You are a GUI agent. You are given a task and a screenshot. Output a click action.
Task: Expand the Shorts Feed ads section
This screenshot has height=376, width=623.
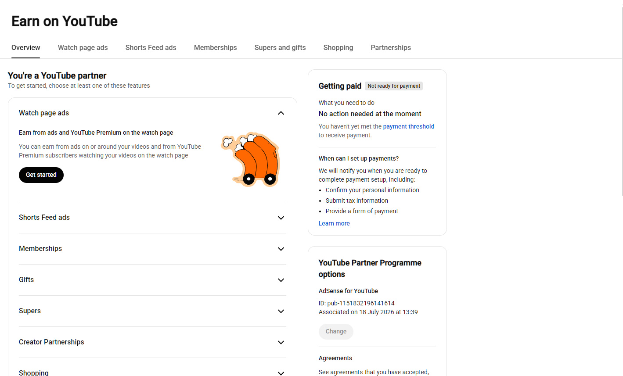pos(281,218)
